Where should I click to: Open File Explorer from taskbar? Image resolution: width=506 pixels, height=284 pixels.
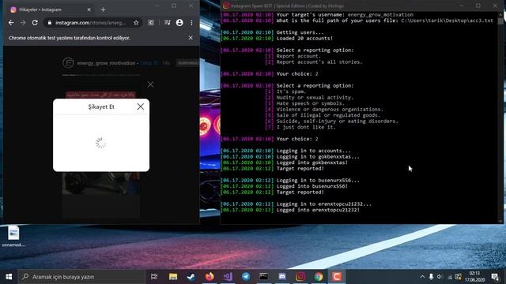click(x=173, y=277)
